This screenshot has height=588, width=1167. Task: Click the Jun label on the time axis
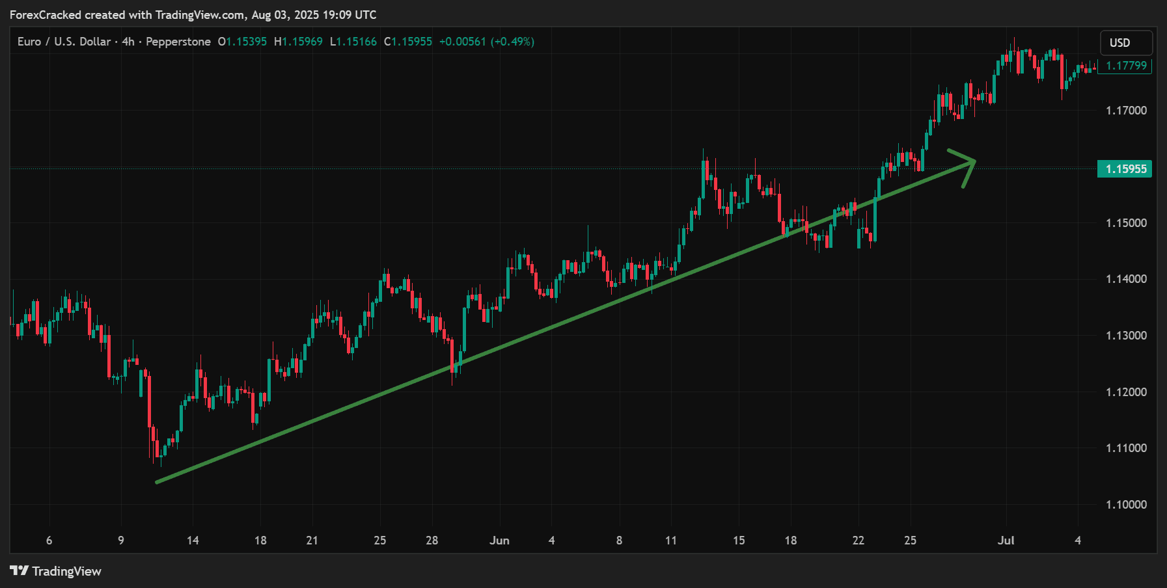click(x=500, y=540)
